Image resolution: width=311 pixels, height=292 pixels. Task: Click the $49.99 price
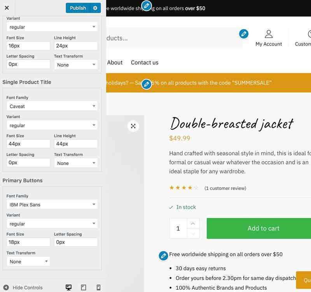pyautogui.click(x=180, y=138)
